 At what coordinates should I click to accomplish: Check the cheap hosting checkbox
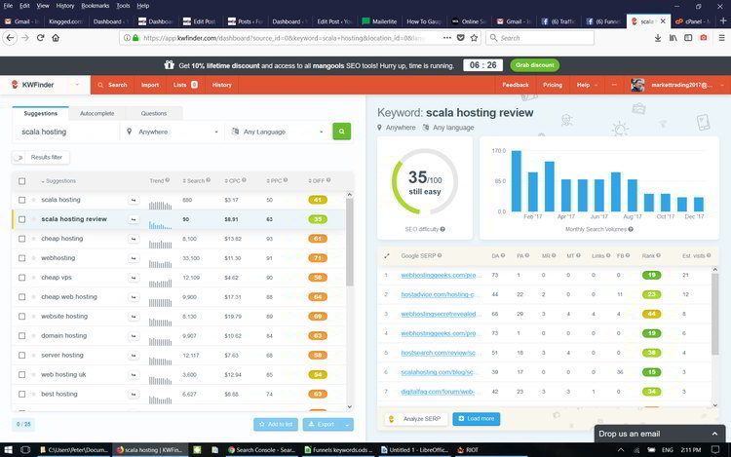(x=21, y=239)
